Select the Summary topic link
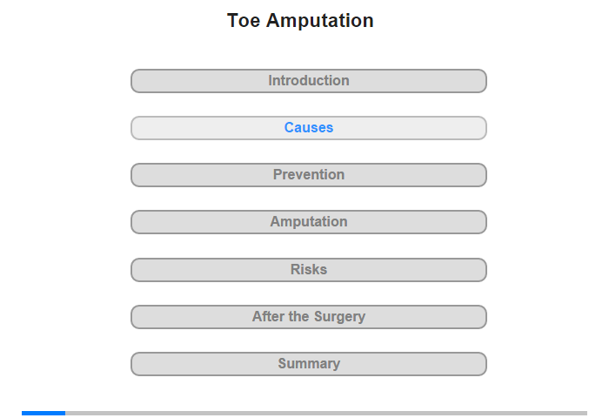The image size is (609, 418). (x=309, y=364)
